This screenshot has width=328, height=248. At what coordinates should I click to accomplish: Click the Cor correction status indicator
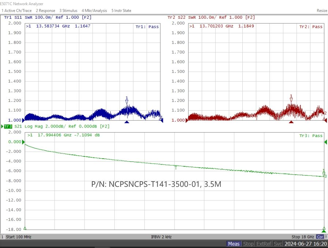[x=320, y=237]
